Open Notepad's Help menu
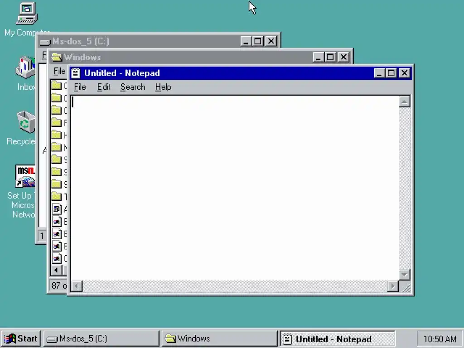Viewport: 464px width, 348px height. coord(163,87)
